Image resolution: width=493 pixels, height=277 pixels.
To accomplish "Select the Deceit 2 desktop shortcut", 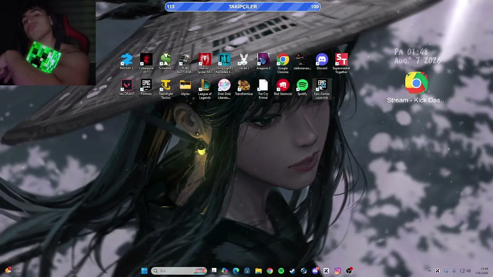I will click(244, 62).
